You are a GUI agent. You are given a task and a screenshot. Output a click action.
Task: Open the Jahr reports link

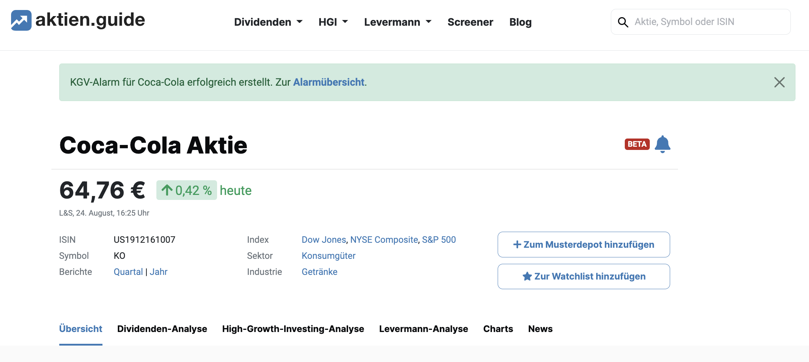(159, 272)
